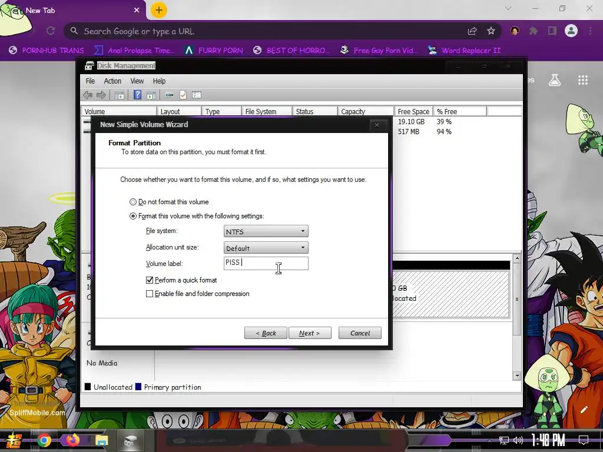This screenshot has height=452, width=603.
Task: Close the New Simple Volume Wizard window
Action: pos(377,125)
